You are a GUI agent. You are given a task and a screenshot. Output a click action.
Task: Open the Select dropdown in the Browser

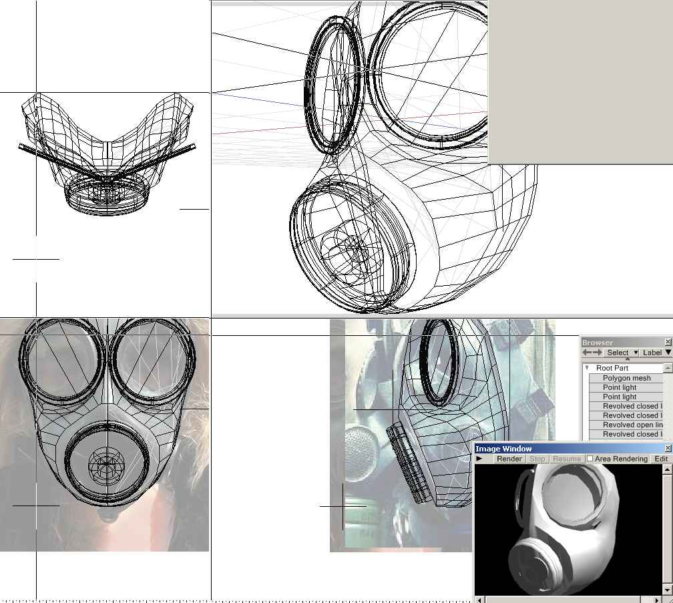click(x=622, y=353)
